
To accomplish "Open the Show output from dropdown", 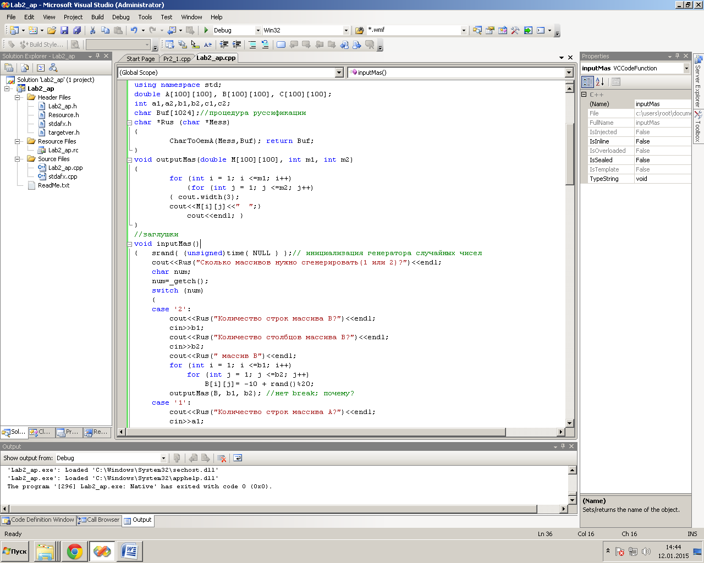I will (163, 458).
